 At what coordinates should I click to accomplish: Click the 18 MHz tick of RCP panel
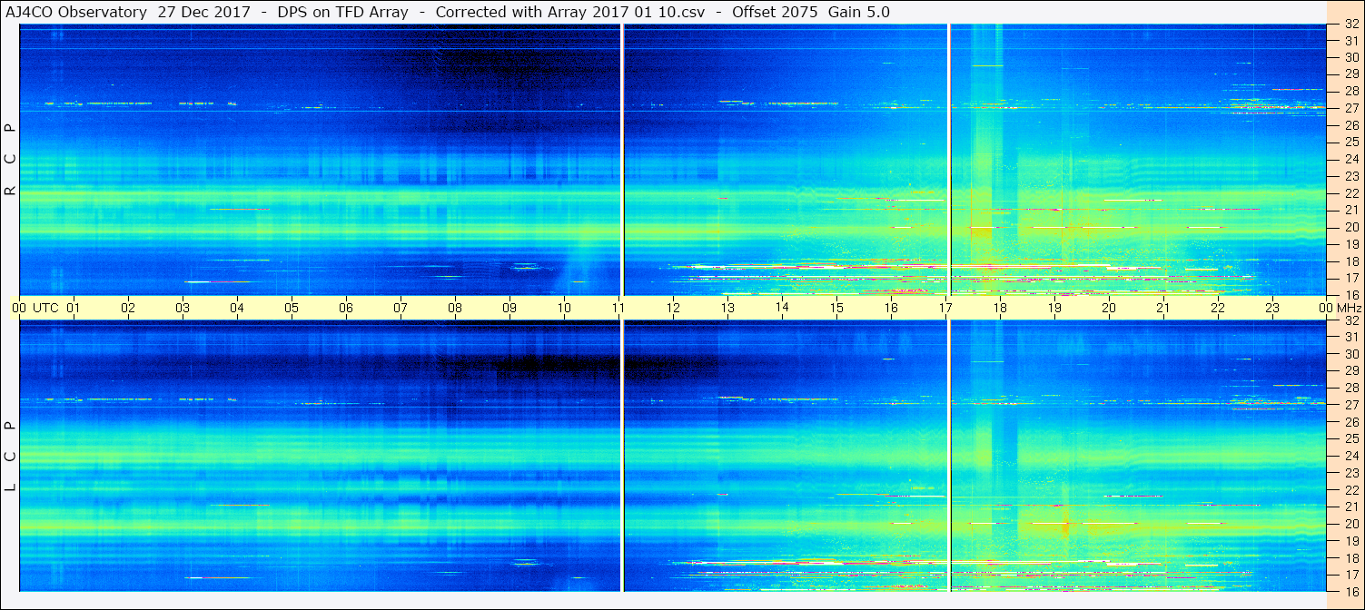click(x=1351, y=261)
